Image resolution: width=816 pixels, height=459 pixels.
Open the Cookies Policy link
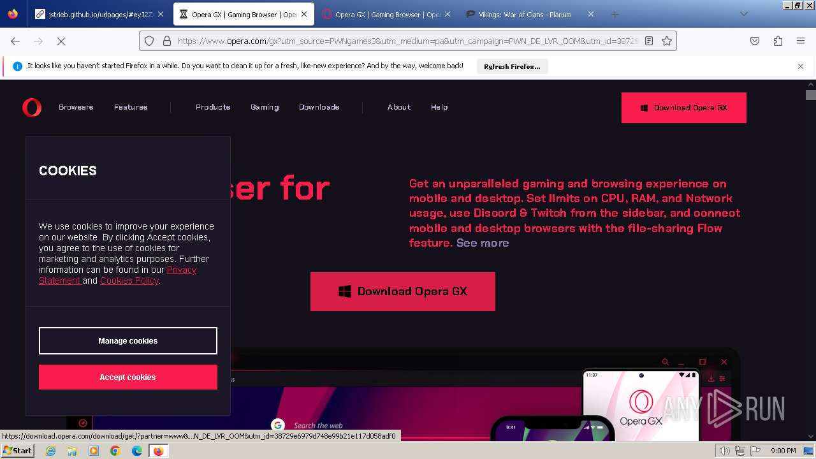129,280
